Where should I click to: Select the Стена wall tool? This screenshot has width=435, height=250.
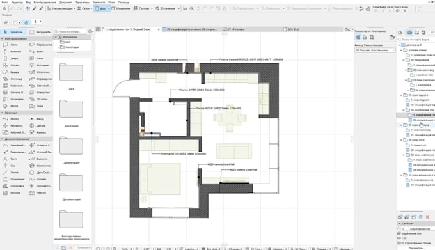(11, 45)
